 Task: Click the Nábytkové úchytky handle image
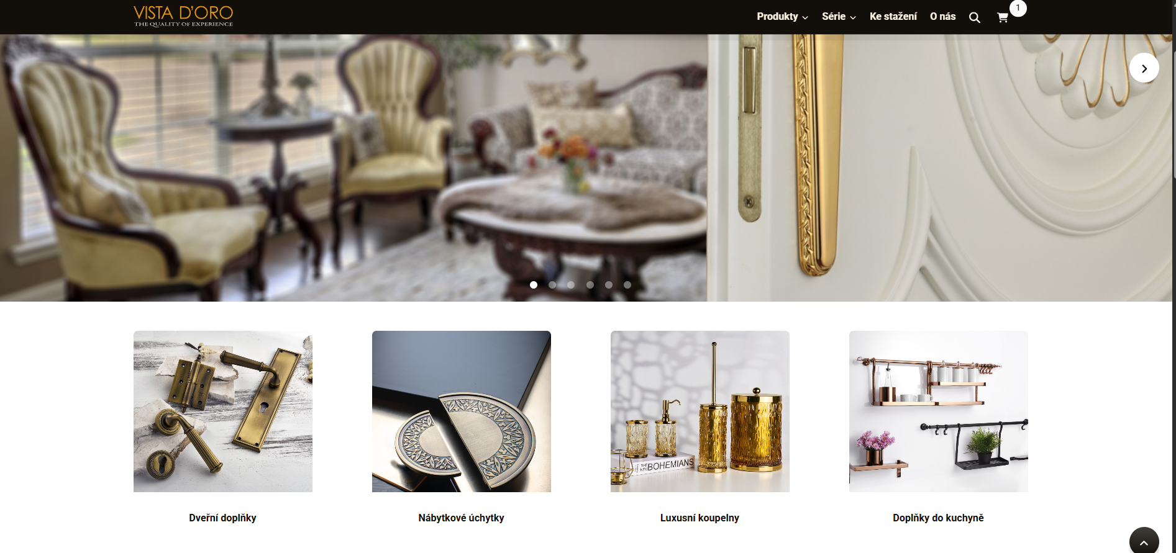[462, 411]
